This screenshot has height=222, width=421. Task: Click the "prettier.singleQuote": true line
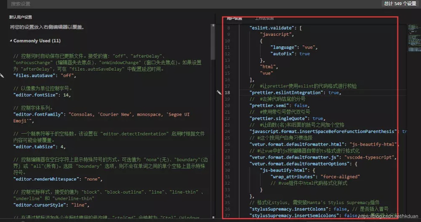pos(287,119)
